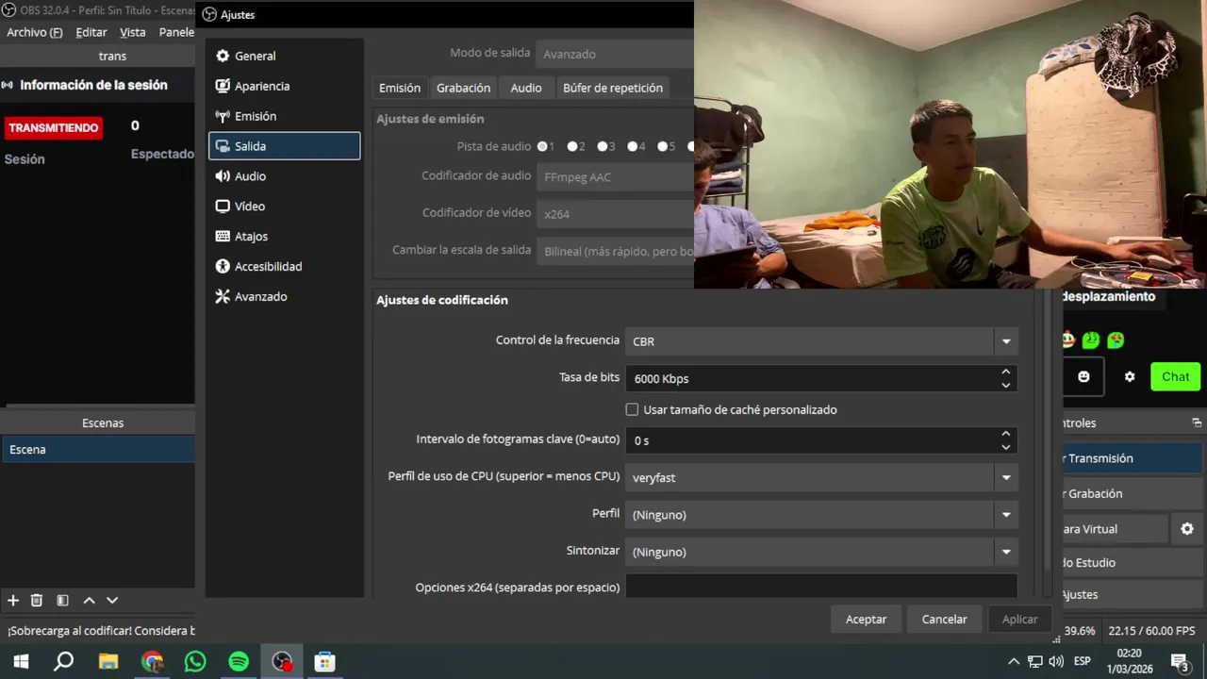Screen dimensions: 1207x679
Task: Open the Vista menu
Action: [x=133, y=32]
